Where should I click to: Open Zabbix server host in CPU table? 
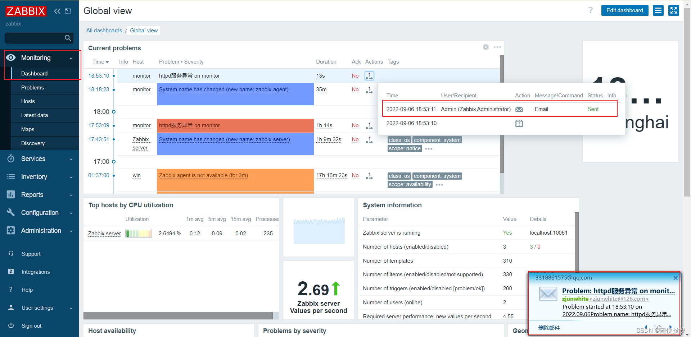[104, 234]
